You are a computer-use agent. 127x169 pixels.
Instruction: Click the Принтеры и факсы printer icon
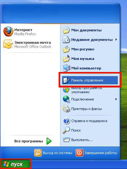tap(66, 109)
